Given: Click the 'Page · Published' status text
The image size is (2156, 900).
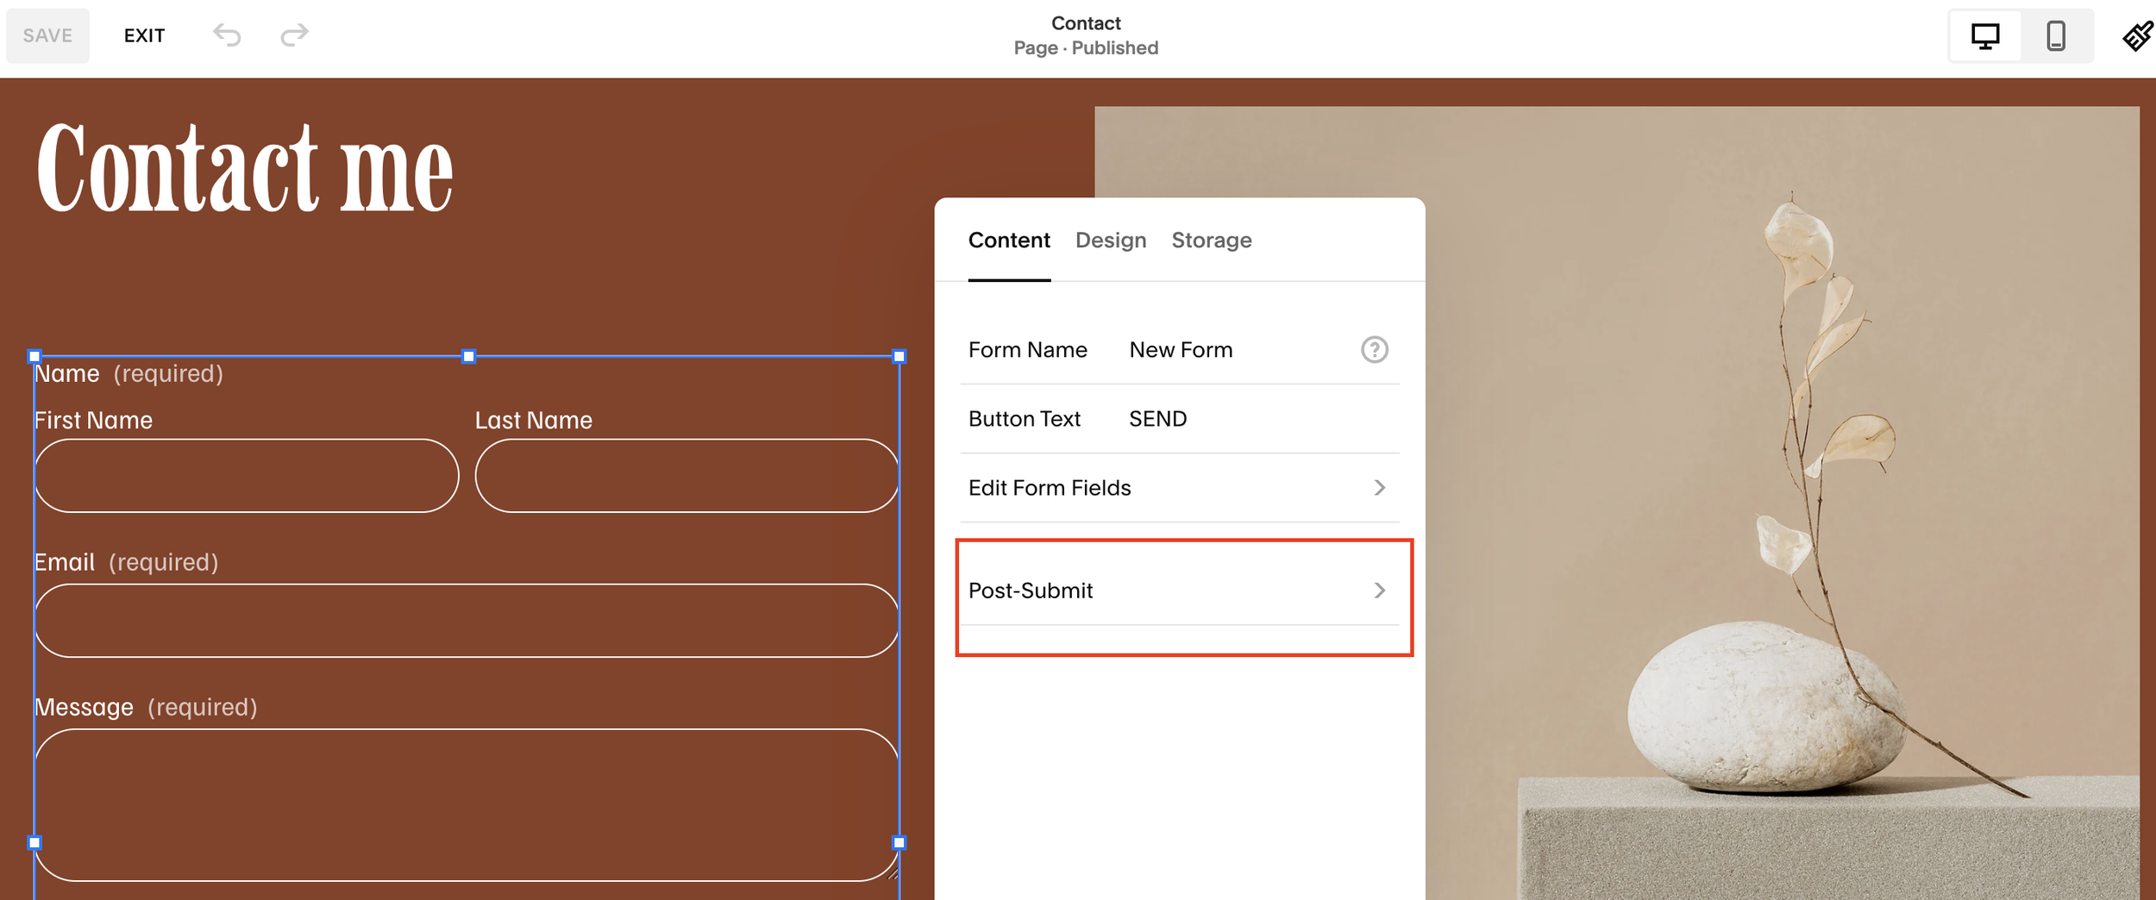Looking at the screenshot, I should pos(1086,48).
